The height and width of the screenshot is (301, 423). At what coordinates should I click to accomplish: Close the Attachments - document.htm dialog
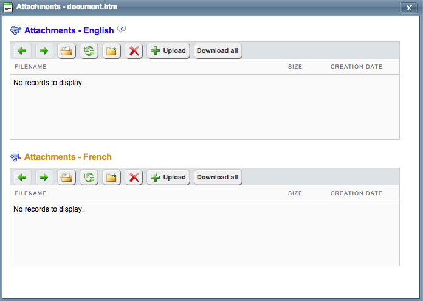point(408,8)
